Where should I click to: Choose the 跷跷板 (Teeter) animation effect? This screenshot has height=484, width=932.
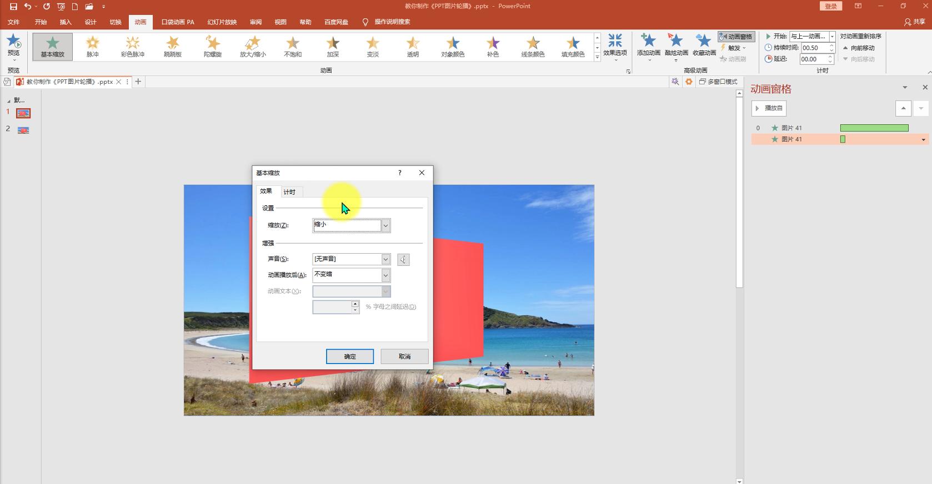[172, 46]
